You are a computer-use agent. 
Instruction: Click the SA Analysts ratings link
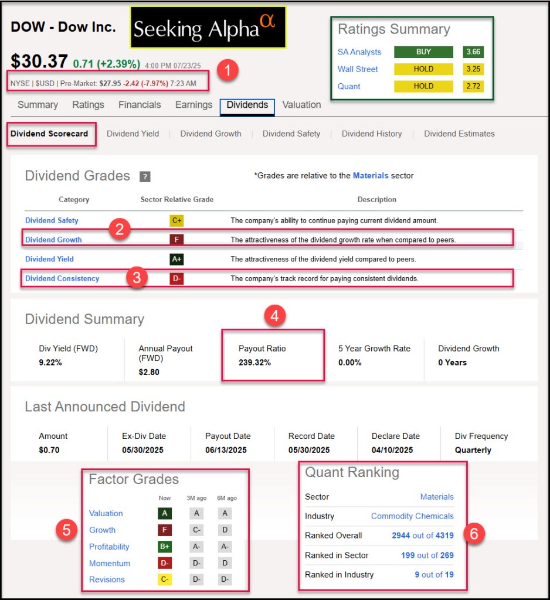359,52
